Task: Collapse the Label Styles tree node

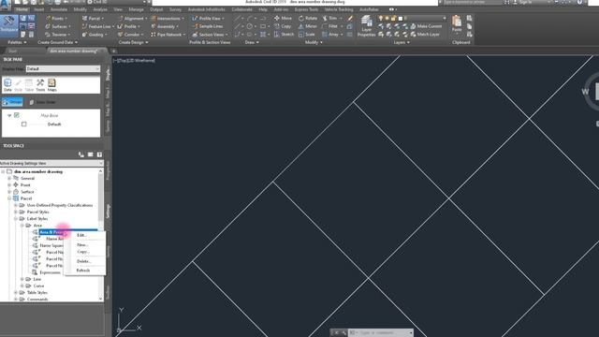Action: 16,218
